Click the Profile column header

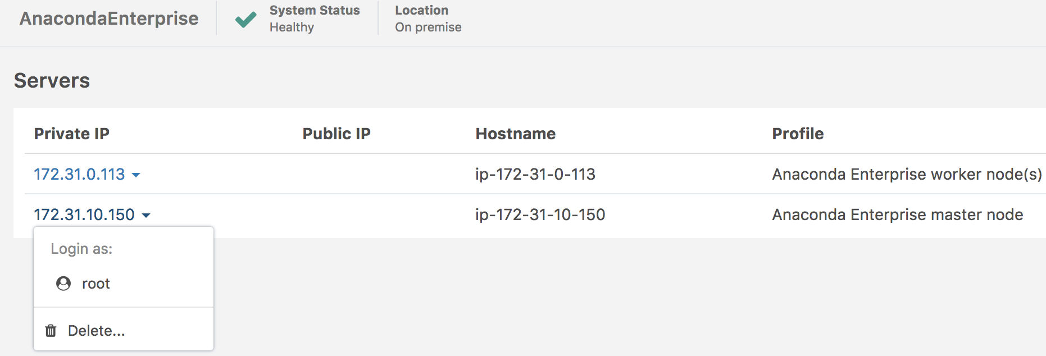(x=798, y=134)
